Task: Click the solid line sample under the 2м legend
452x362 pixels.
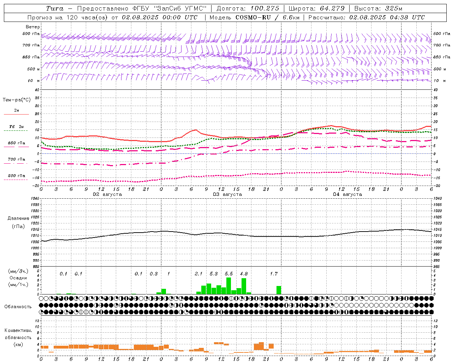Action: (16, 115)
